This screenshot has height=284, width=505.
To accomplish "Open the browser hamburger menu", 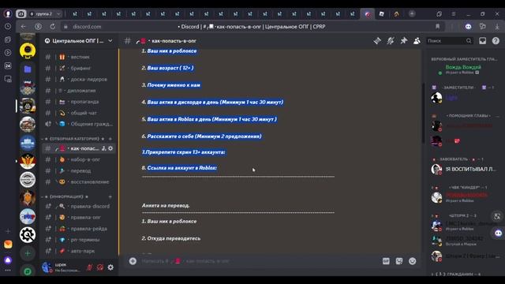I will click(x=454, y=14).
